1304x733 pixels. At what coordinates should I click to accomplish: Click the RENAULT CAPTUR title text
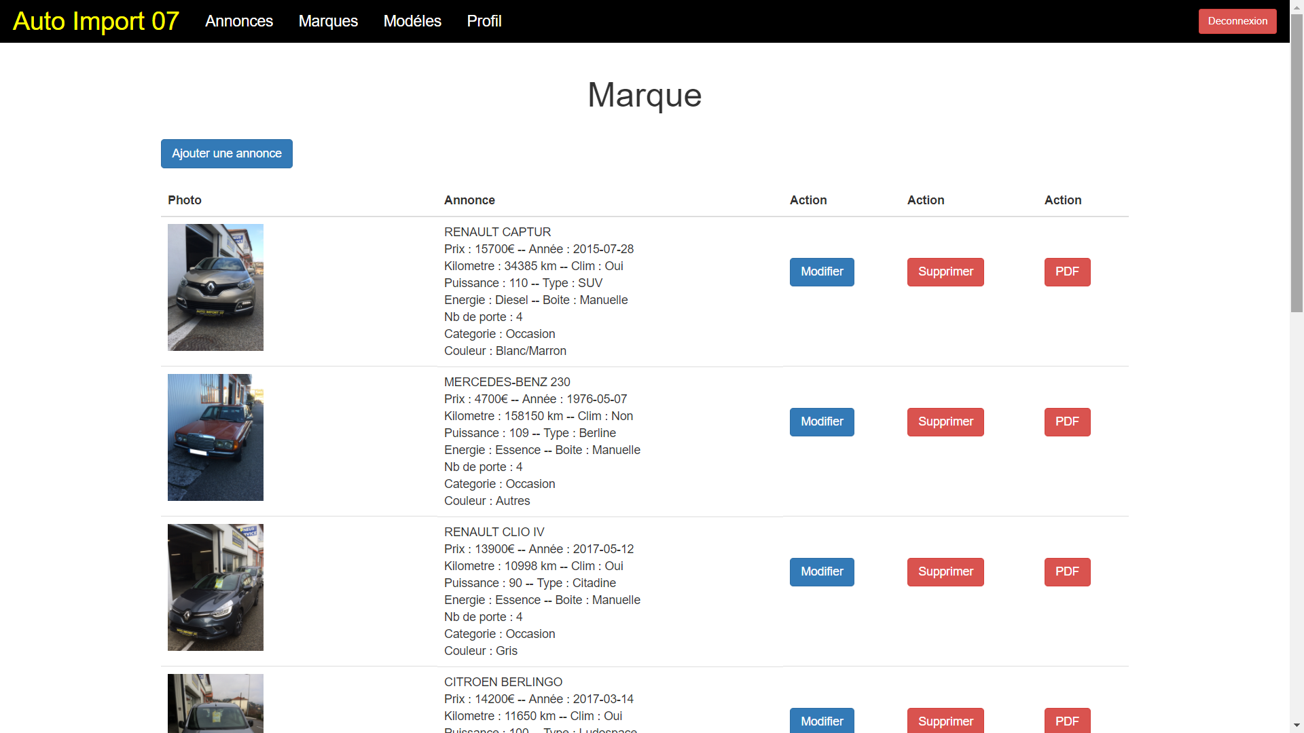pyautogui.click(x=497, y=232)
